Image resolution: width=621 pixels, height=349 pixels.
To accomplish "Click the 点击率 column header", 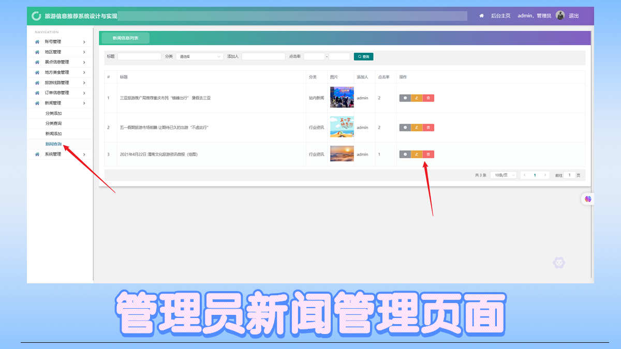I will tap(383, 77).
